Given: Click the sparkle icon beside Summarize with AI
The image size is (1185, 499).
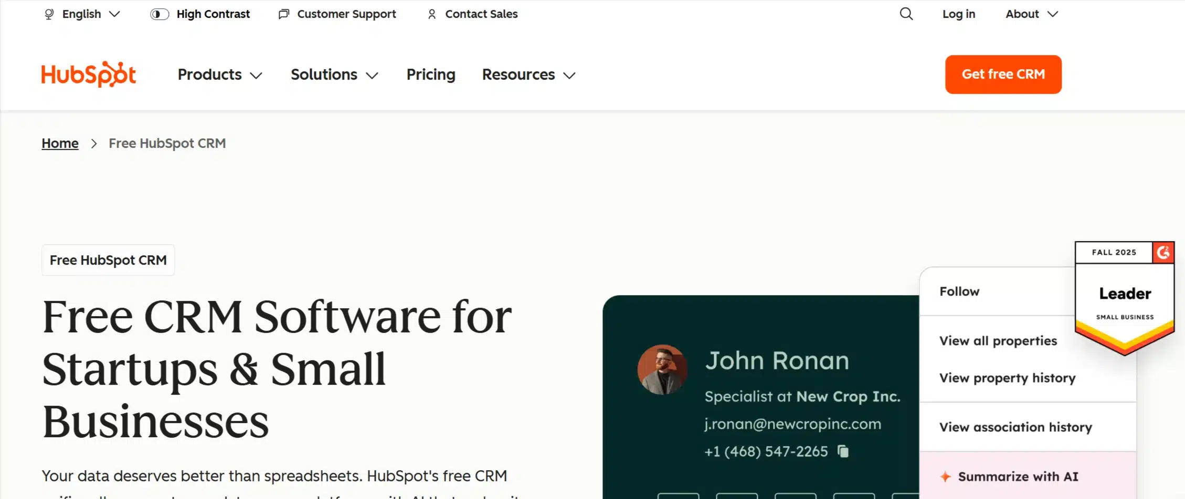Looking at the screenshot, I should (945, 476).
